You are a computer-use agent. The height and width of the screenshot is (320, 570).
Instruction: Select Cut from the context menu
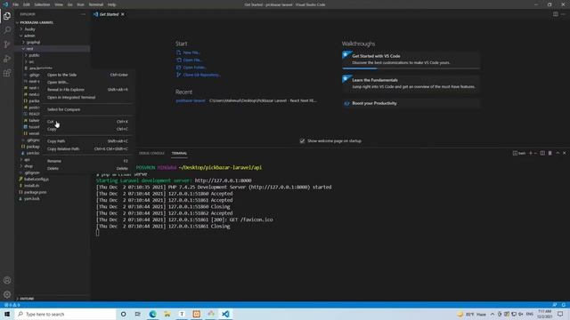(87, 122)
